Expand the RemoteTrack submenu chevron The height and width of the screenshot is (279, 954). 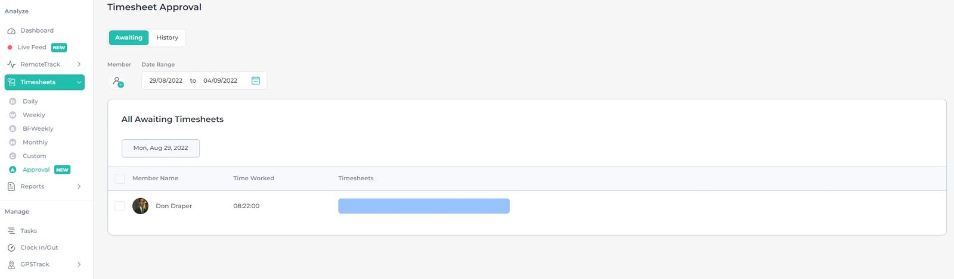coord(79,64)
